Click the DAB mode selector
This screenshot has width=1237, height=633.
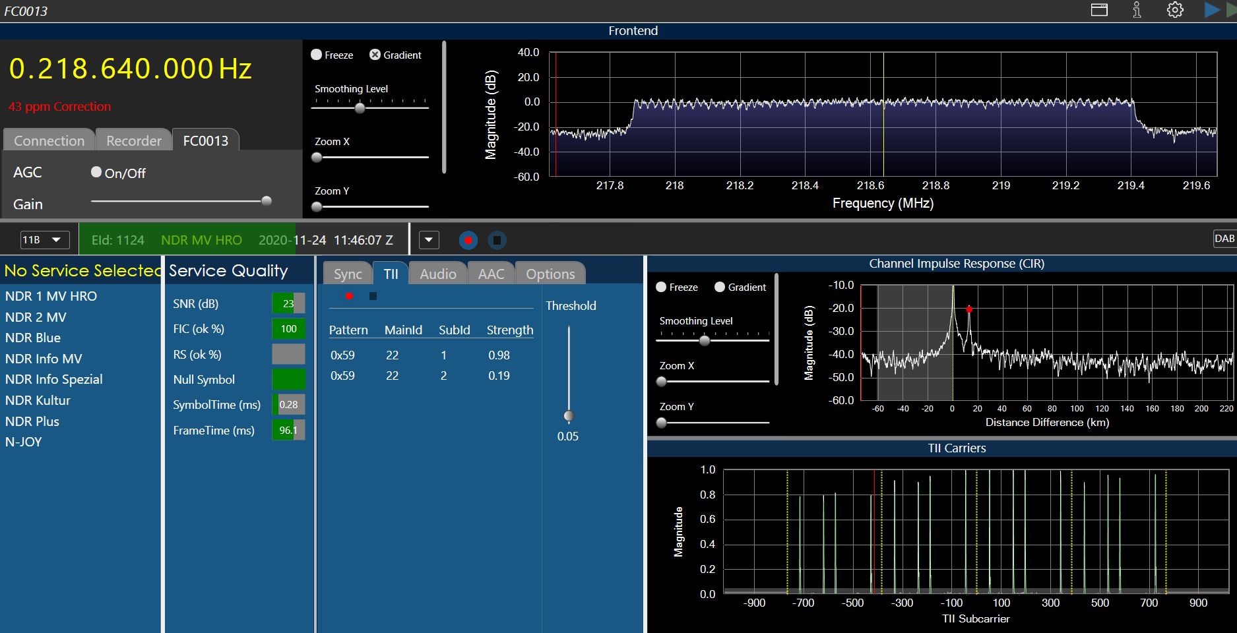(x=1224, y=239)
